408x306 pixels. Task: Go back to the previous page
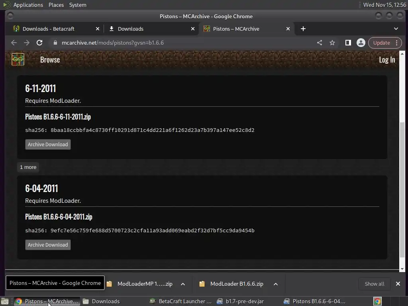(14, 43)
